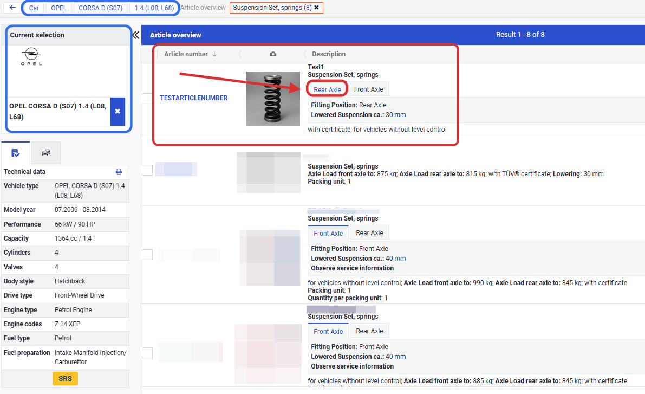This screenshot has width=645, height=394.
Task: Open the technical data tab icon
Action: click(16, 153)
